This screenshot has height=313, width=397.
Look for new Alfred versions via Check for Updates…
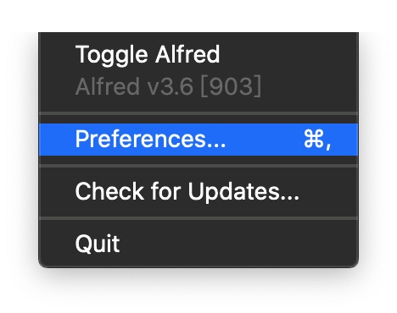[x=198, y=192]
